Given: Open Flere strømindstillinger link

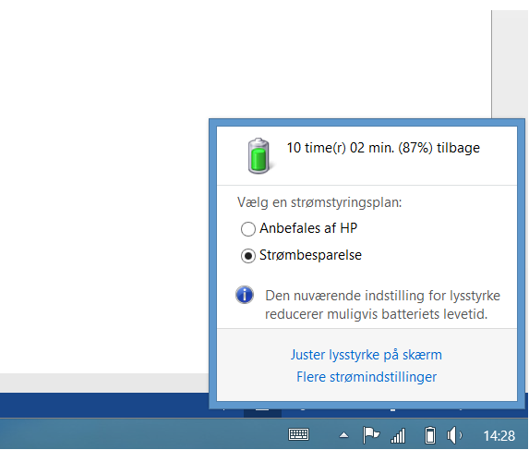Looking at the screenshot, I should click(367, 377).
